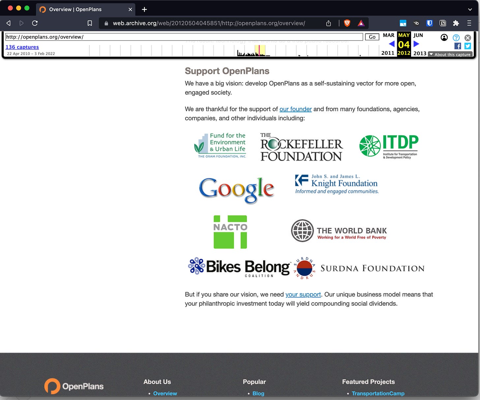Open the Notion web clipper extension
Image resolution: width=480 pixels, height=400 pixels.
(443, 23)
